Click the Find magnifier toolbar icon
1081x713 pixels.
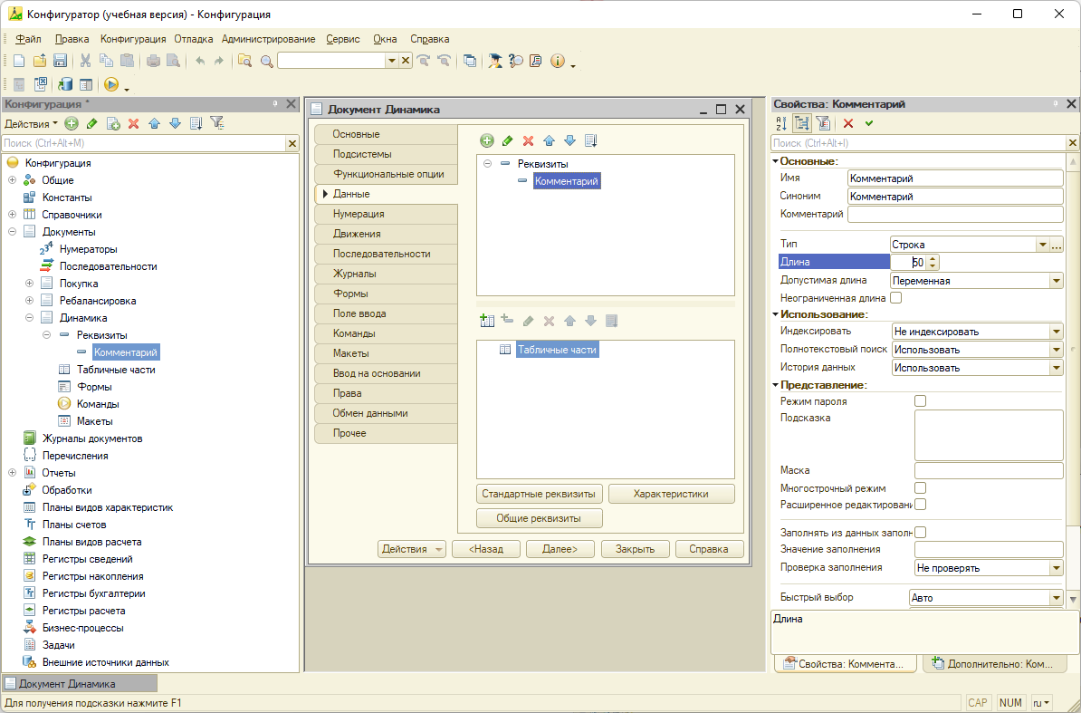(x=267, y=62)
